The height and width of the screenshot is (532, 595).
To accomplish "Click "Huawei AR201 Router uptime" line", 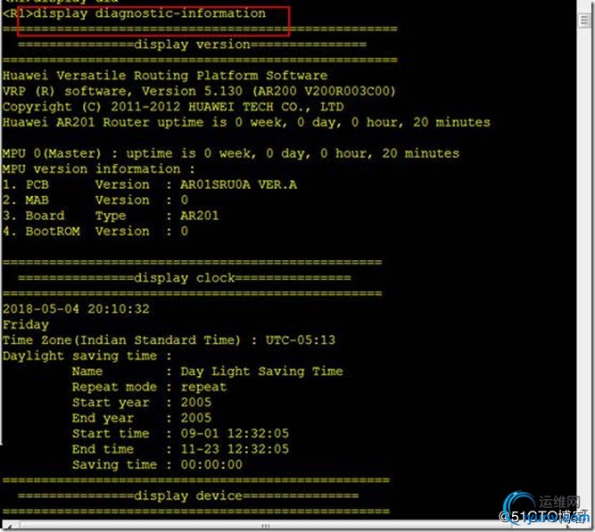I will (x=246, y=122).
